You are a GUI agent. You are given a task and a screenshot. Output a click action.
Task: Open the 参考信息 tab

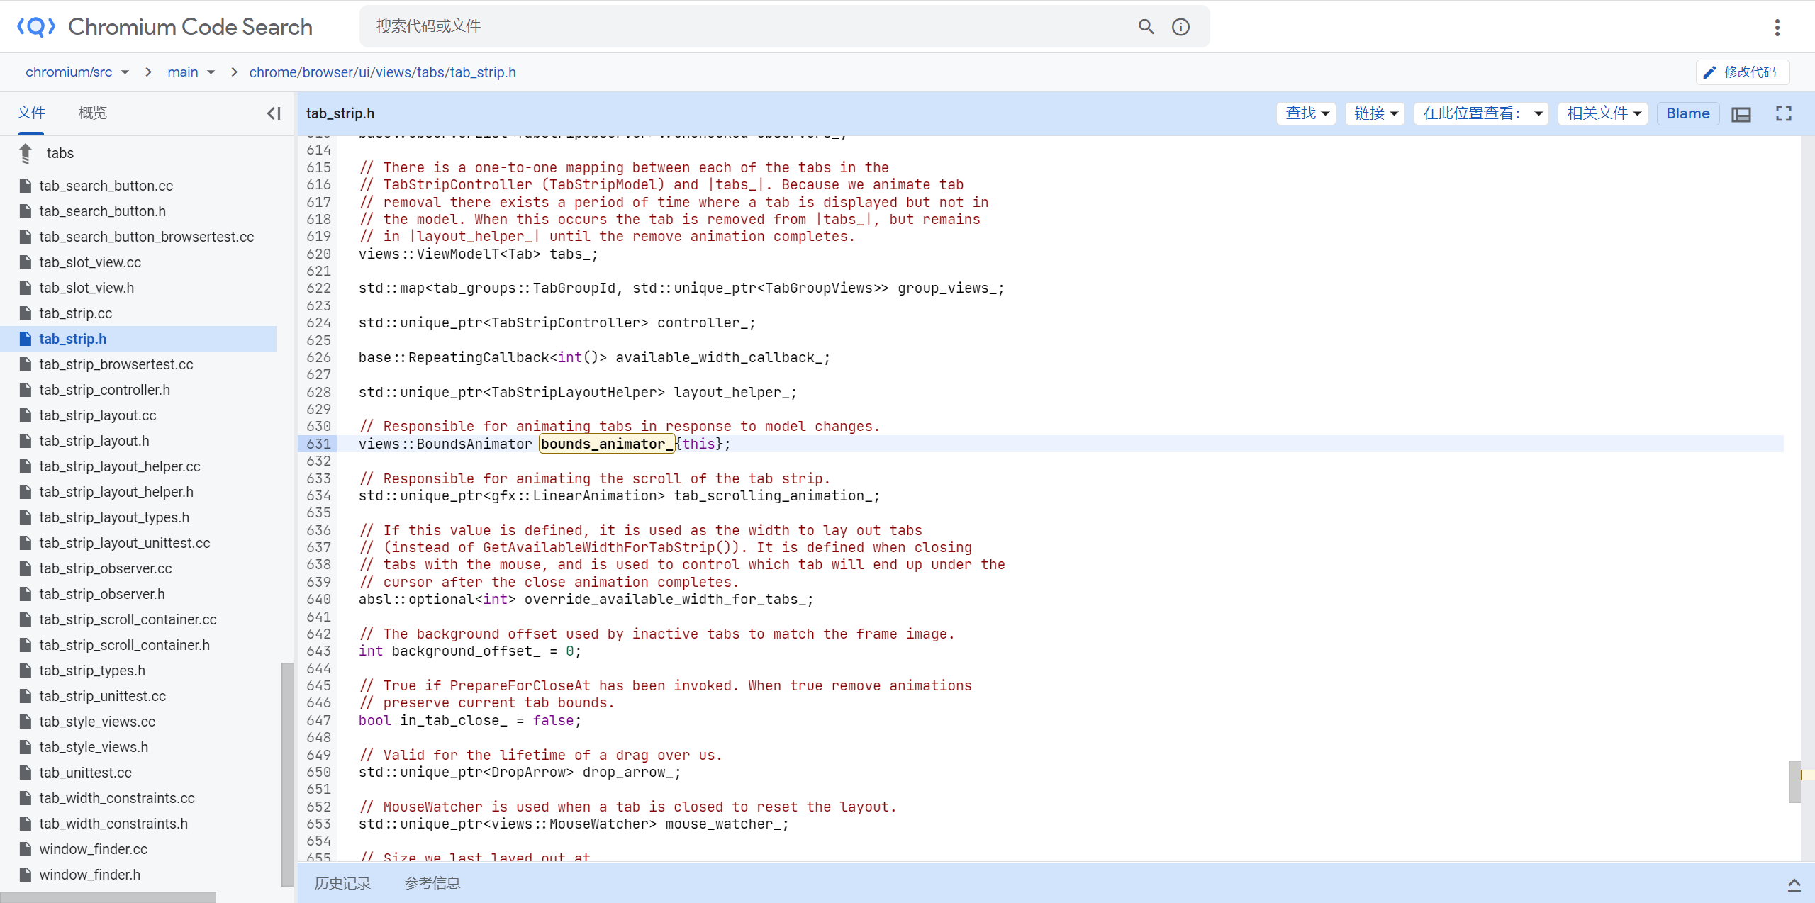(x=432, y=883)
